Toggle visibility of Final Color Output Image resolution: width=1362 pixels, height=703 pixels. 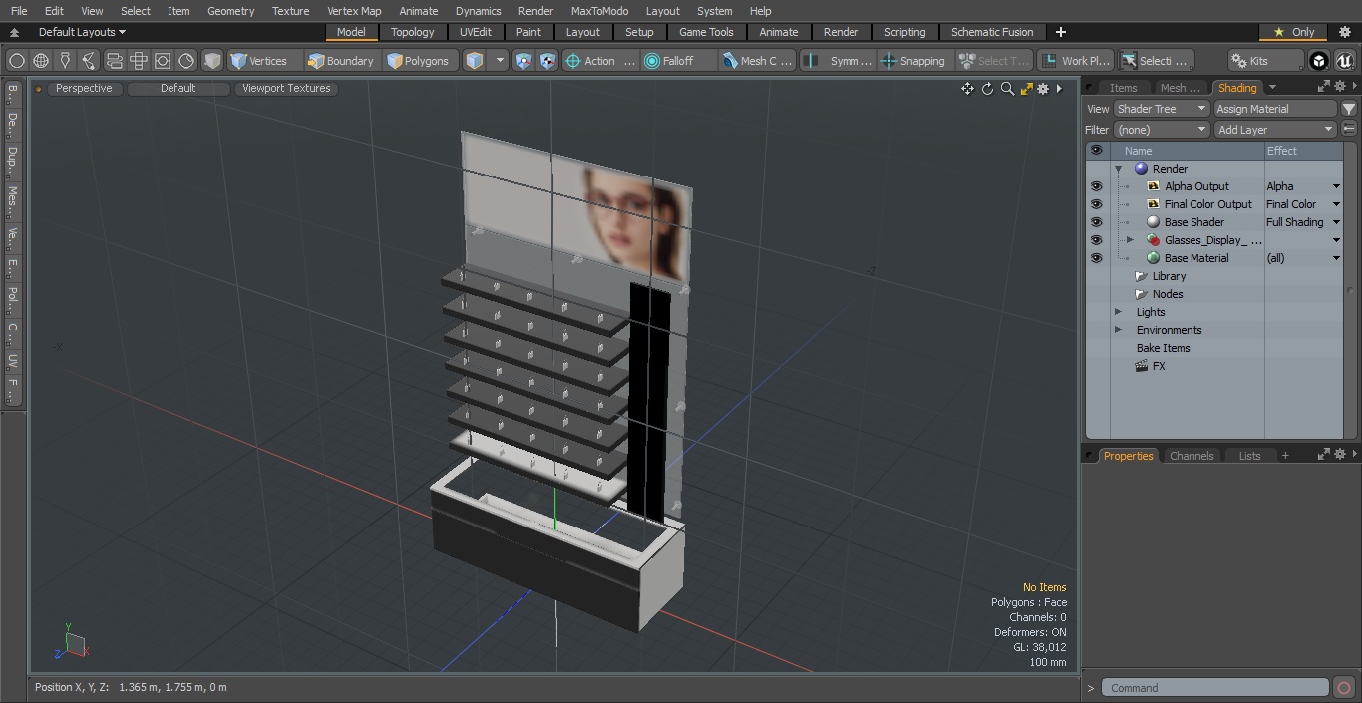coord(1097,204)
